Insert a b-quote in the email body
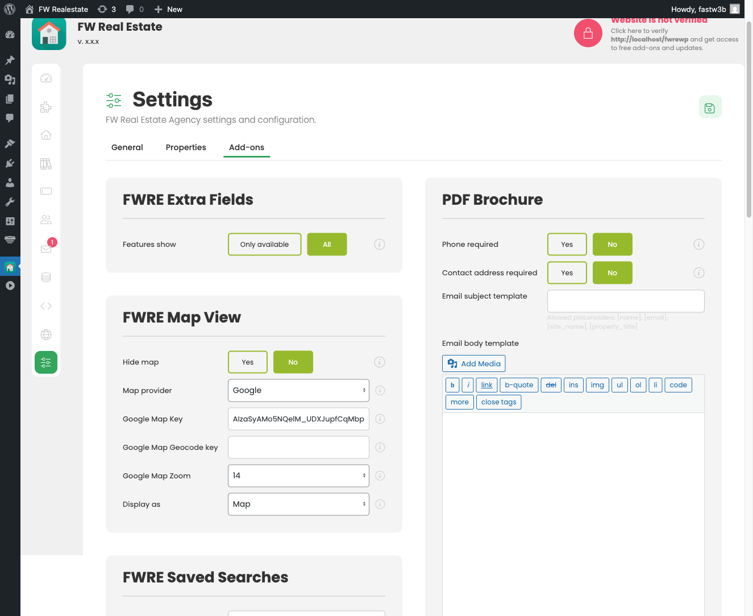 tap(518, 385)
